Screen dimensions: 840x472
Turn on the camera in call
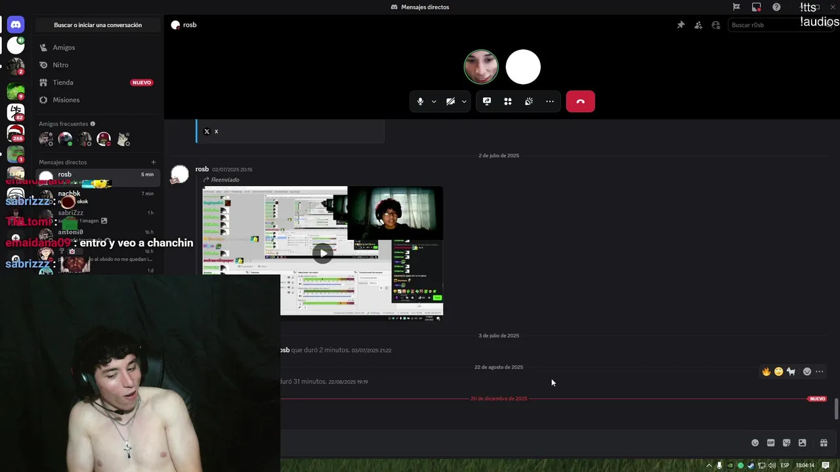[x=450, y=102]
